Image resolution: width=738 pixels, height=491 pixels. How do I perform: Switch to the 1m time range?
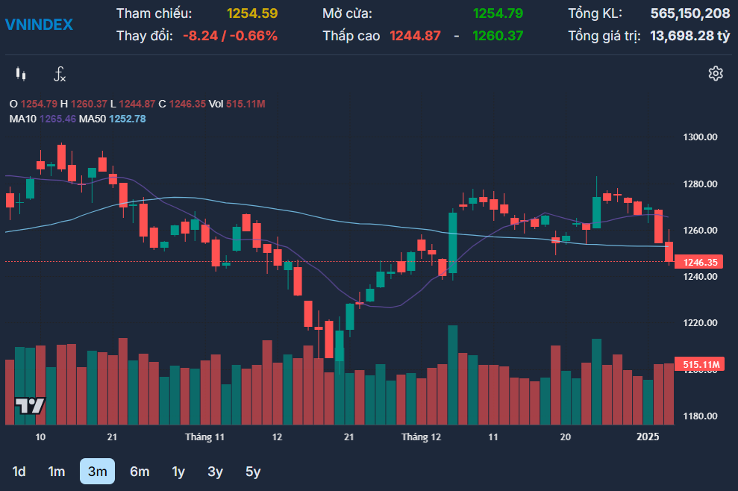coord(57,472)
